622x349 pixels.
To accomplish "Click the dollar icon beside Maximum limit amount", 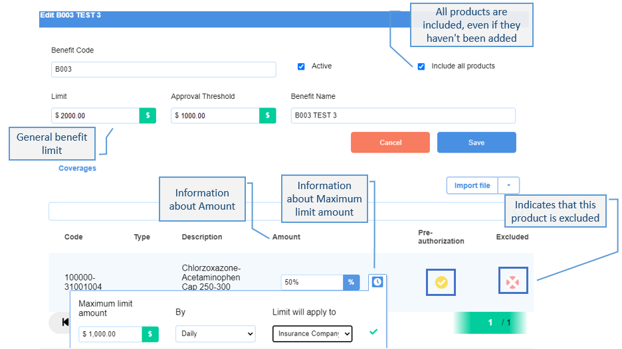I will tap(150, 334).
